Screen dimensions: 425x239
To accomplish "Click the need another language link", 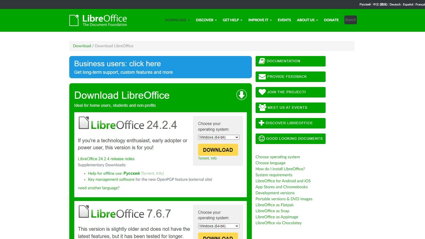I will point(99,188).
